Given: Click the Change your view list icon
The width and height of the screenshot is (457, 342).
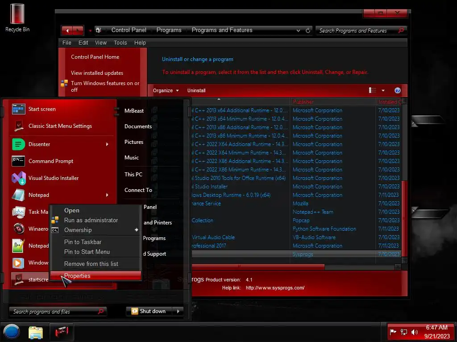Looking at the screenshot, I should 372,90.
